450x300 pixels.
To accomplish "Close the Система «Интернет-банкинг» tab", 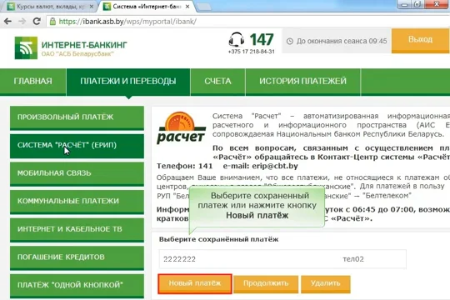I will (x=187, y=7).
